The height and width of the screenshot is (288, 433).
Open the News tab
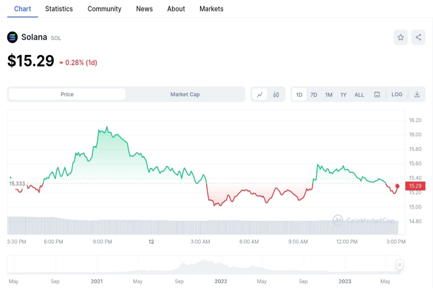[x=144, y=9]
